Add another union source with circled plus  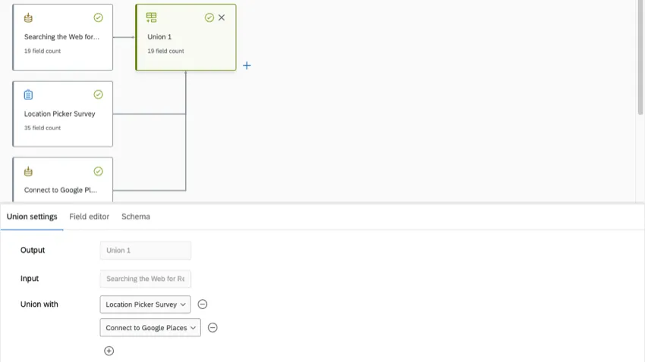[x=109, y=351]
